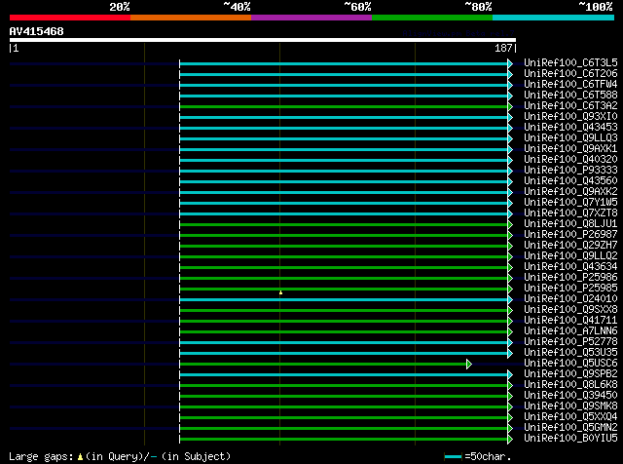Select the UniRef100_Q9SPB2 label
Viewport: 623px width, 464px height.
570,374
